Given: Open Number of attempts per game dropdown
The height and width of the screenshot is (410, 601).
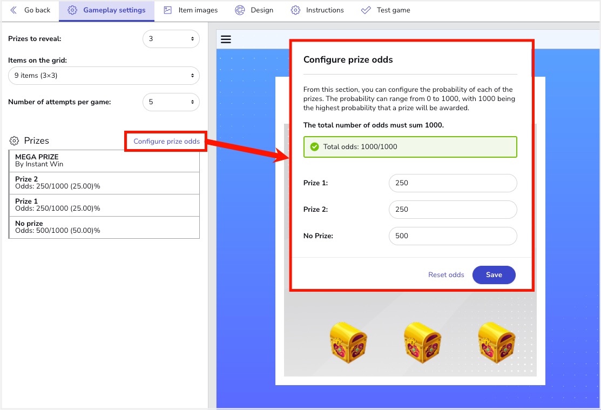Looking at the screenshot, I should click(171, 102).
